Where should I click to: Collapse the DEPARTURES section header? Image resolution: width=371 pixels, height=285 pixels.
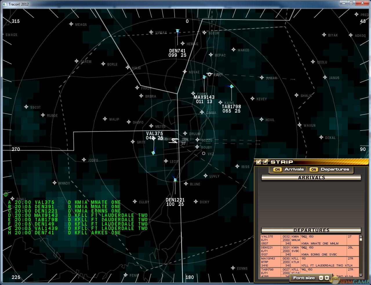(x=311, y=230)
